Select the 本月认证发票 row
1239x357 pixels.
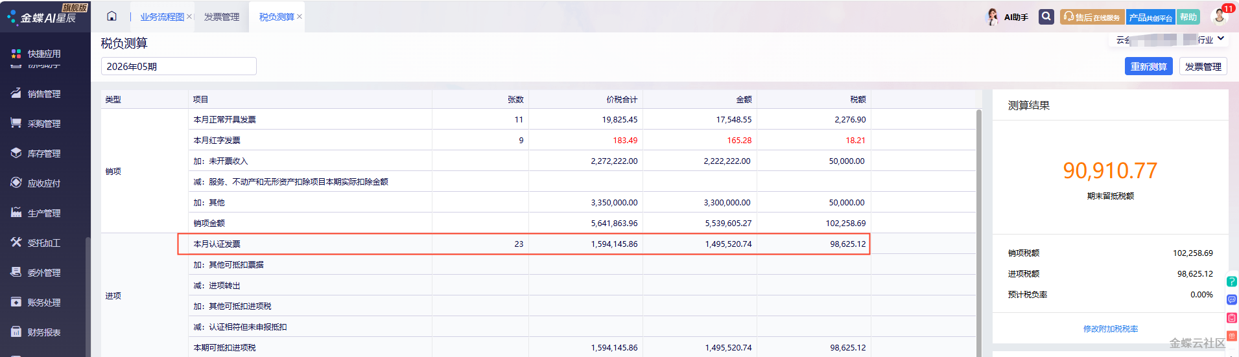[524, 244]
